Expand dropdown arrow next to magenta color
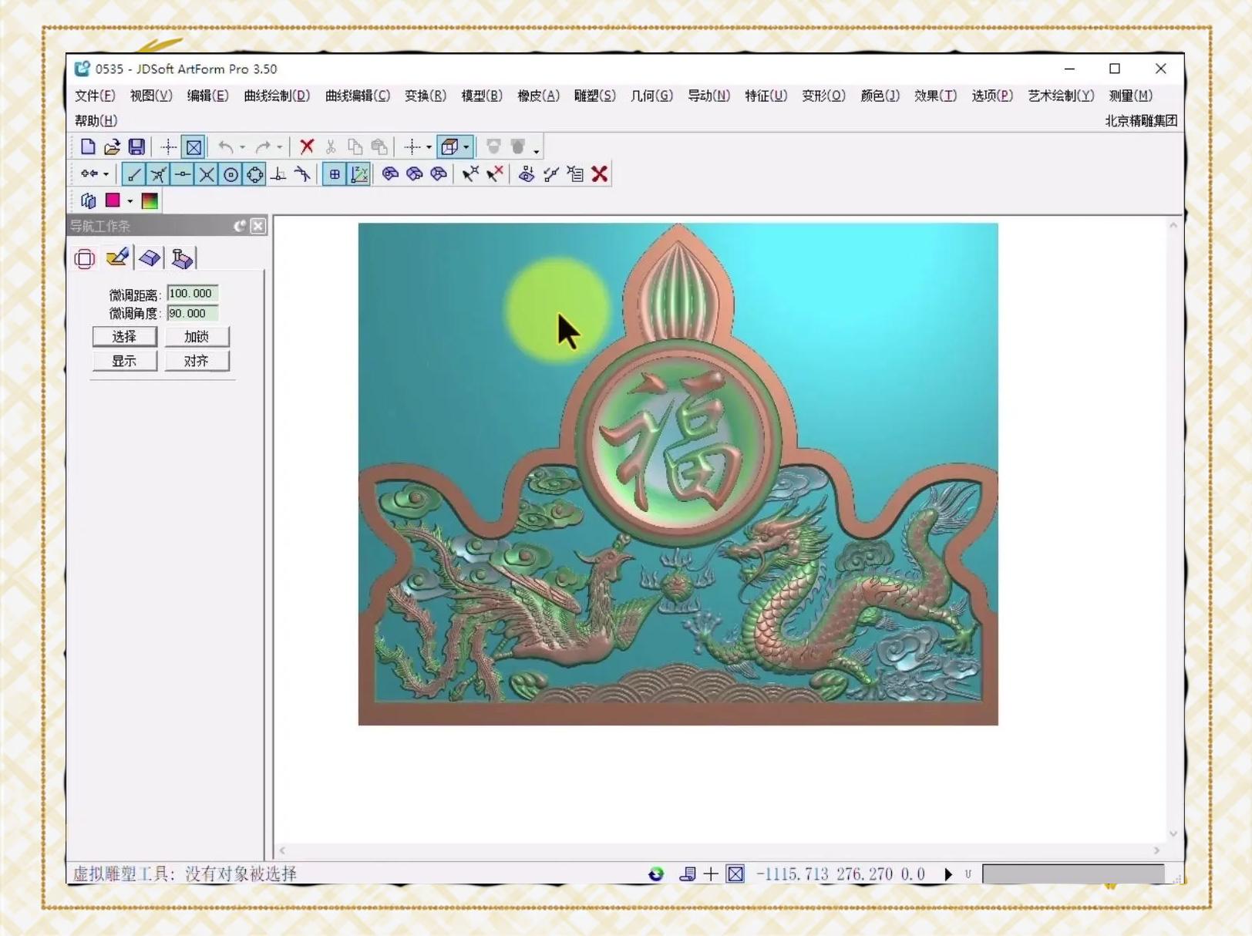This screenshot has width=1252, height=936. click(x=130, y=201)
